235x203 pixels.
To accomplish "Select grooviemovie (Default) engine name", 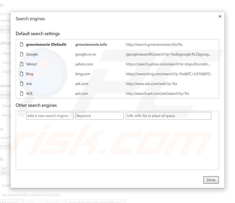I will click(46, 44).
